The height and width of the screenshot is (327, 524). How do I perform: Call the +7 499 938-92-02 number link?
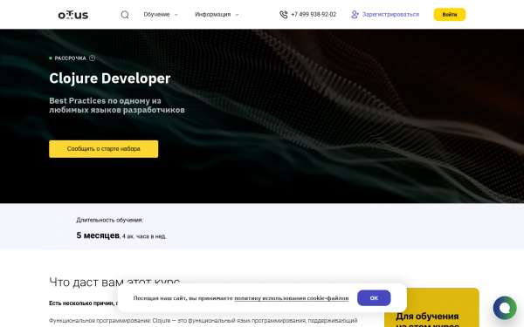tap(314, 14)
